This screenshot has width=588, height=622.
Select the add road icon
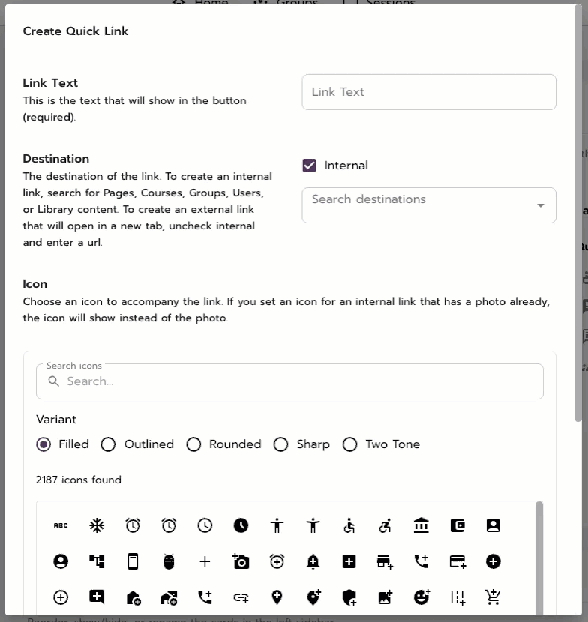coord(457,597)
